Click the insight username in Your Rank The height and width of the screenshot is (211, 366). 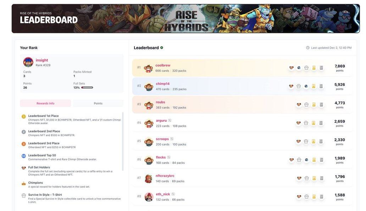coord(42,60)
